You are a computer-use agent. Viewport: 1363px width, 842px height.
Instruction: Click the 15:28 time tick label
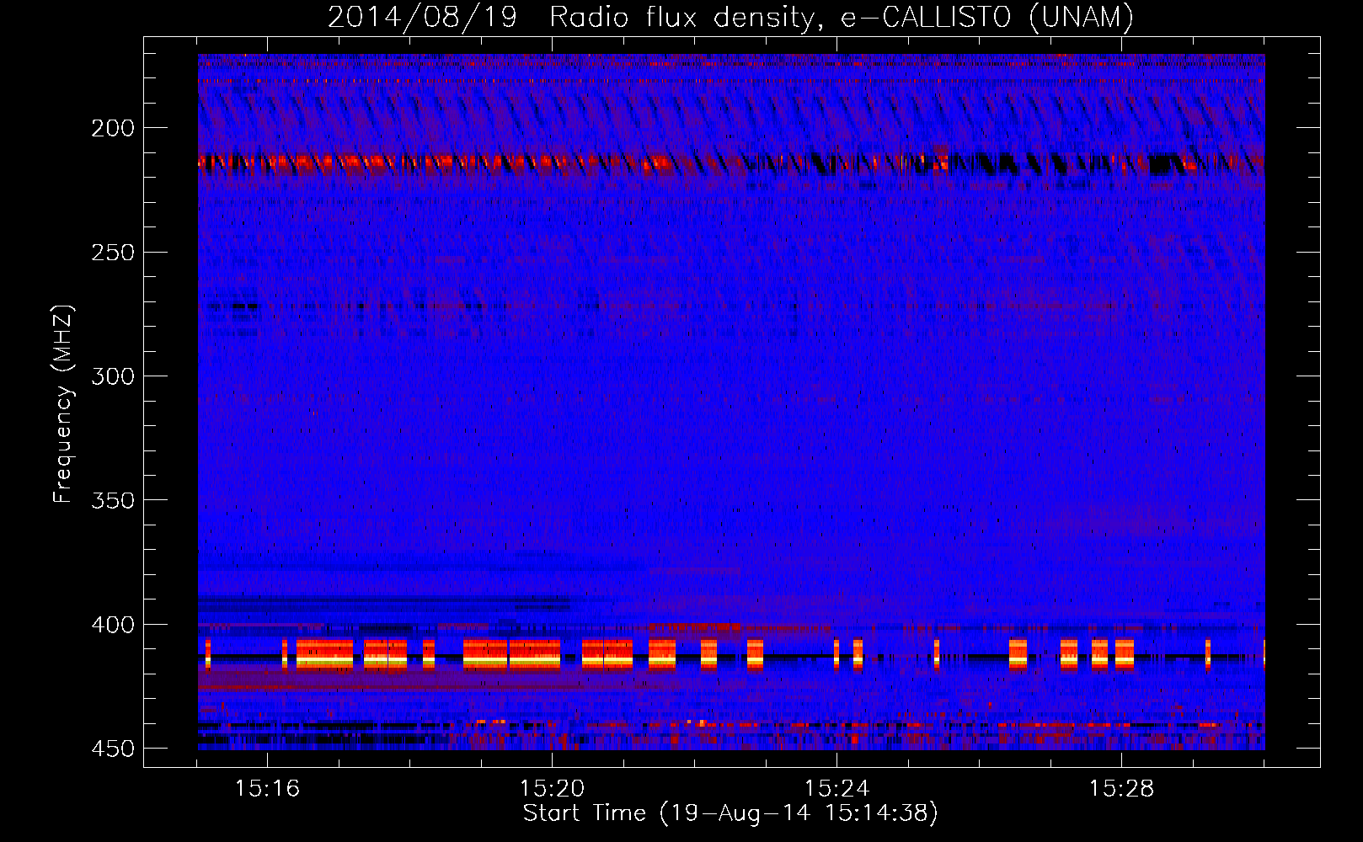pyautogui.click(x=1121, y=789)
